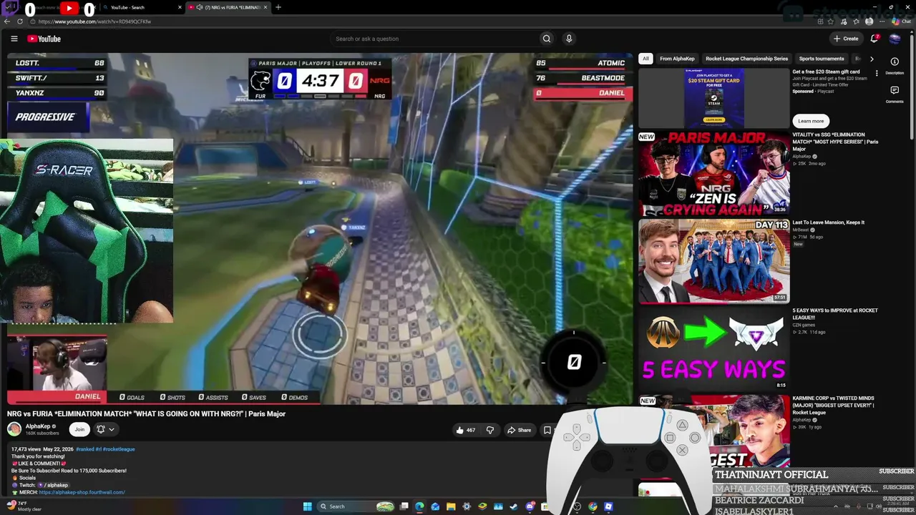Viewport: 916px width, 515px height.
Task: Open AlphaKep channel avatar
Action: [14, 429]
